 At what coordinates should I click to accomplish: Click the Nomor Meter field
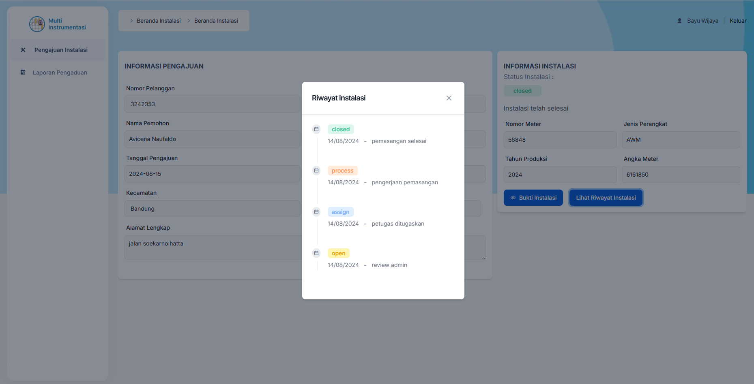click(560, 140)
